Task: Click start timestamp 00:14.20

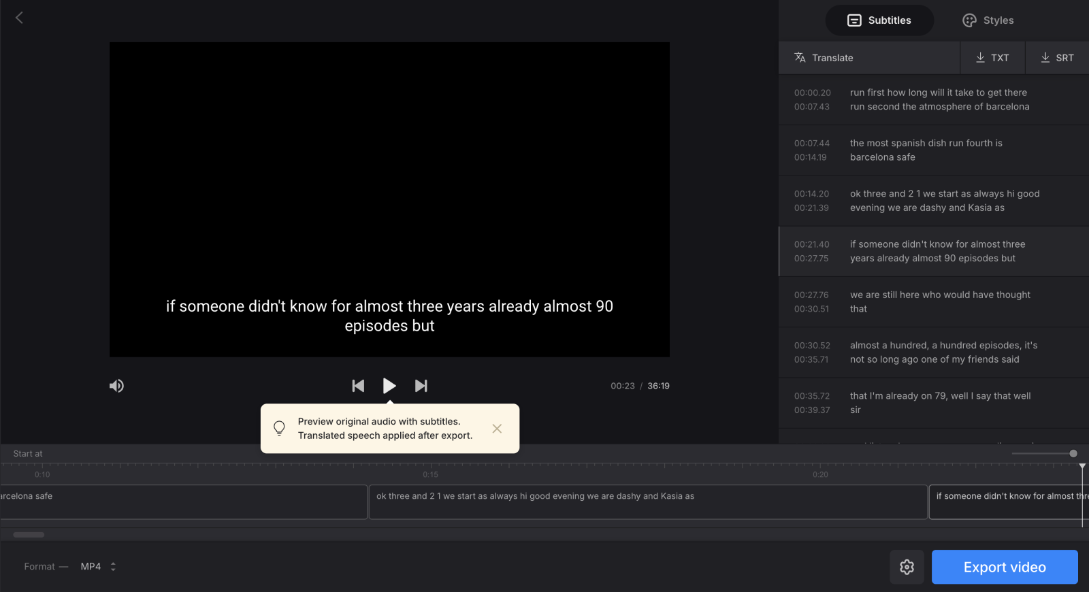Action: (811, 194)
